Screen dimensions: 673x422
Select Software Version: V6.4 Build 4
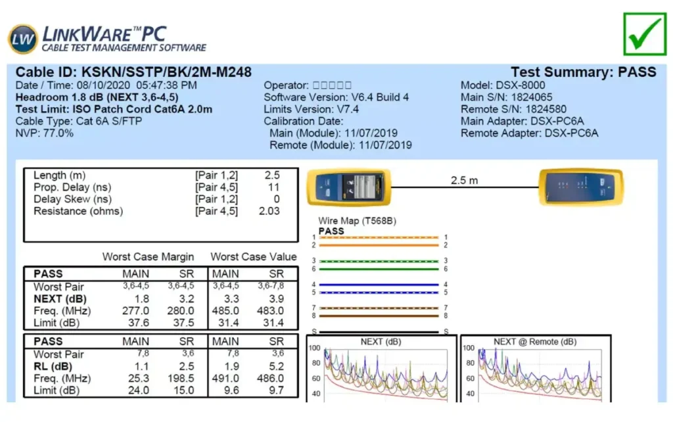coord(336,97)
